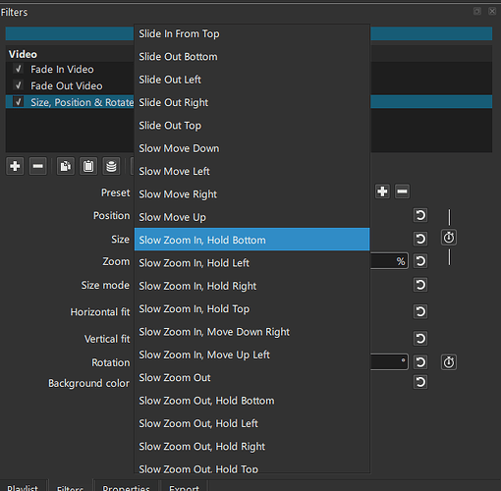Viewport: 501px width, 491px height.
Task: Uncheck the Fade Out Video filter
Action: pos(19,85)
